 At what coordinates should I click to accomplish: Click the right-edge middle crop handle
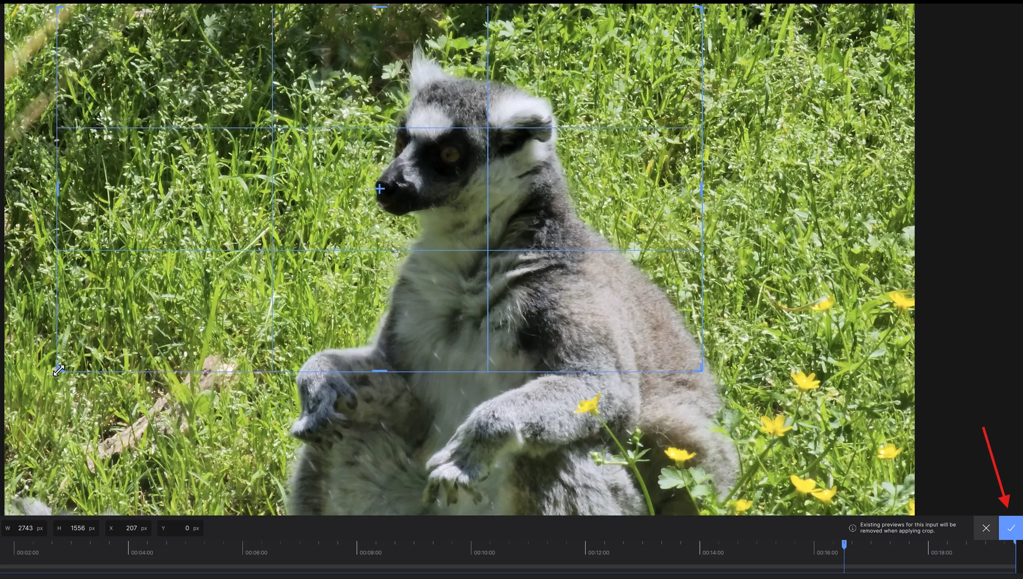point(702,189)
